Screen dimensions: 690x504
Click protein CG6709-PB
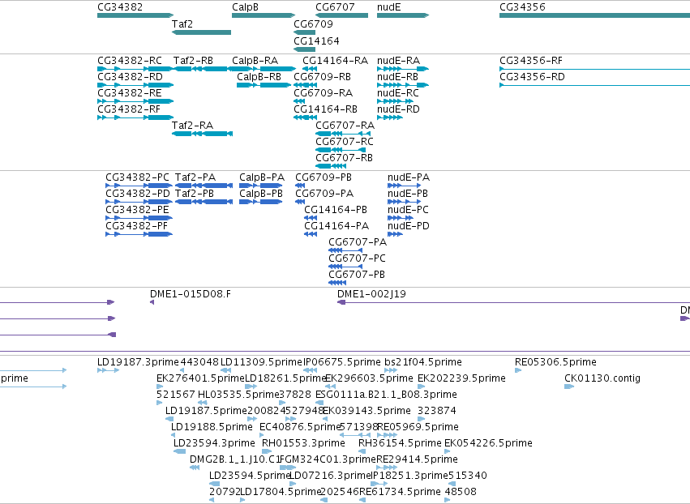coord(300,186)
